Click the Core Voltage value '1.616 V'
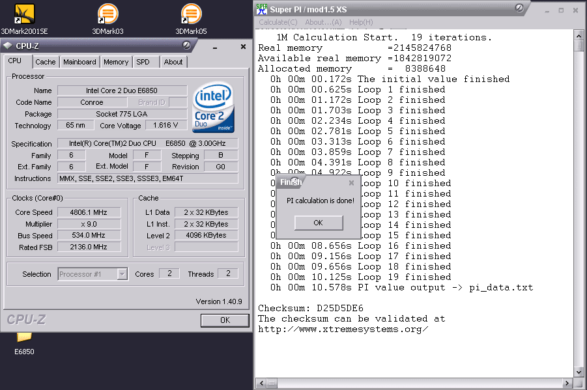587x390 pixels. [165, 125]
